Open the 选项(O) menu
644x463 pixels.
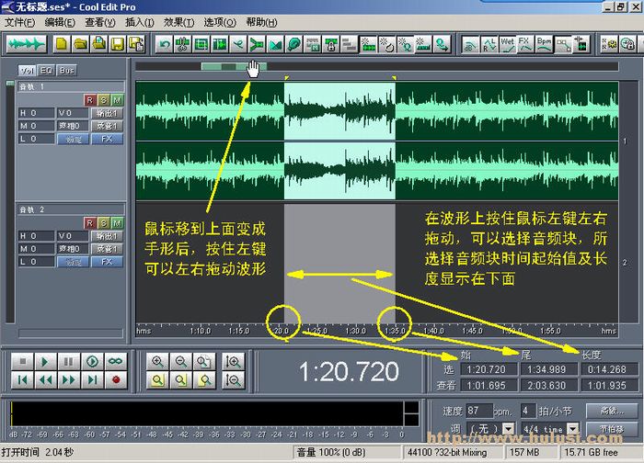pyautogui.click(x=220, y=22)
